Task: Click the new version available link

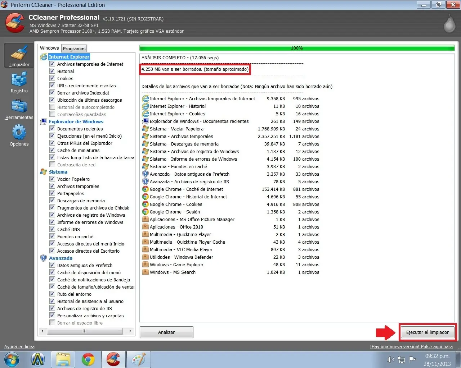Action: (411, 347)
